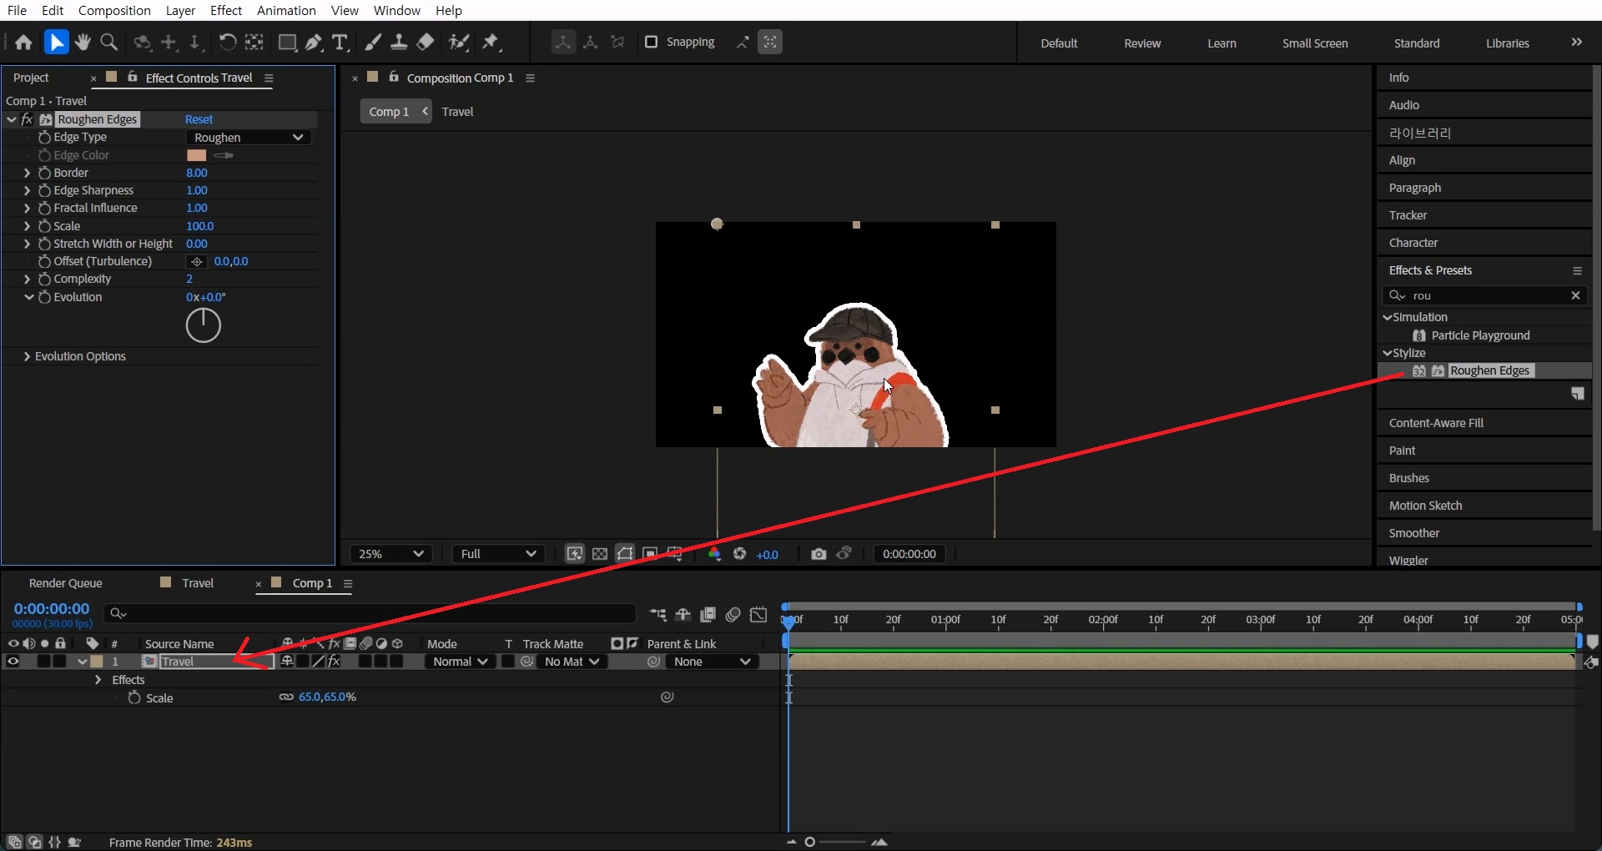This screenshot has width=1602, height=851.
Task: Click the motion blur enable icon
Action: coord(733,615)
